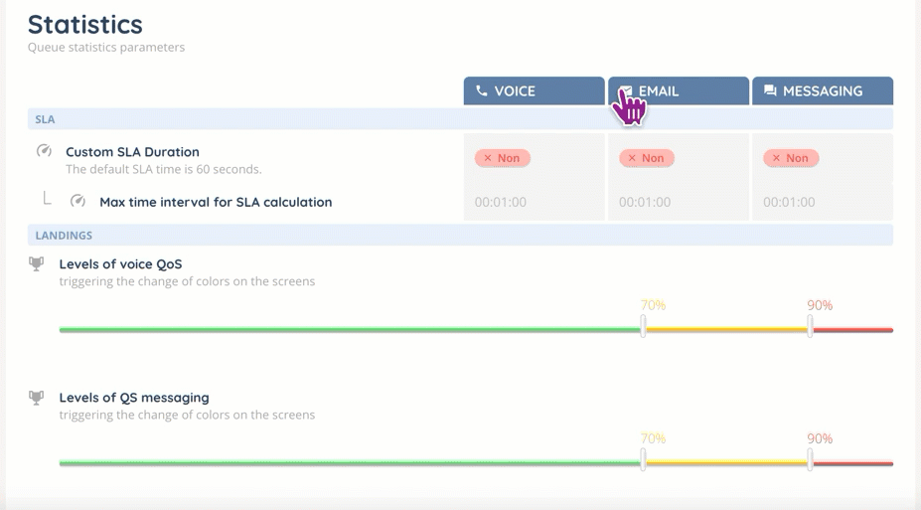Select the VOICE tab

534,90
